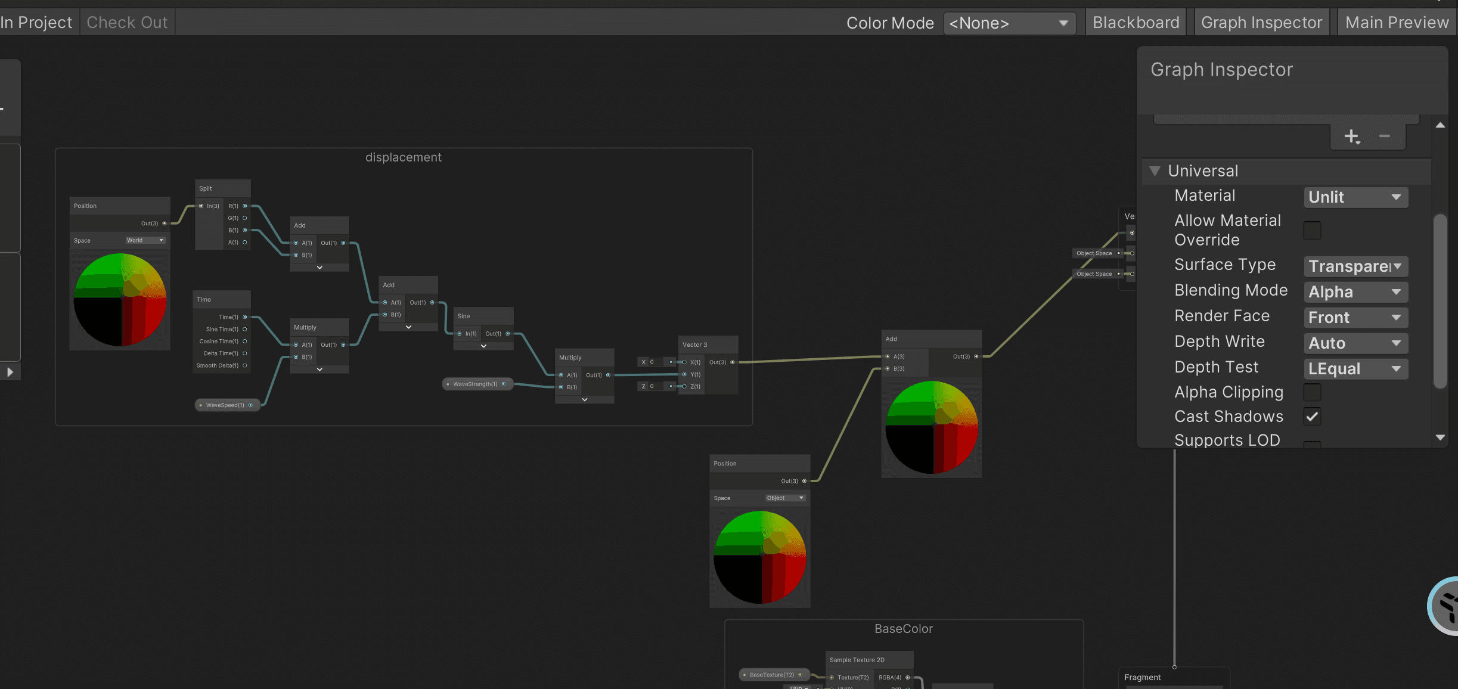
Task: Toggle the Alpha Clipping checkbox
Action: (1312, 392)
